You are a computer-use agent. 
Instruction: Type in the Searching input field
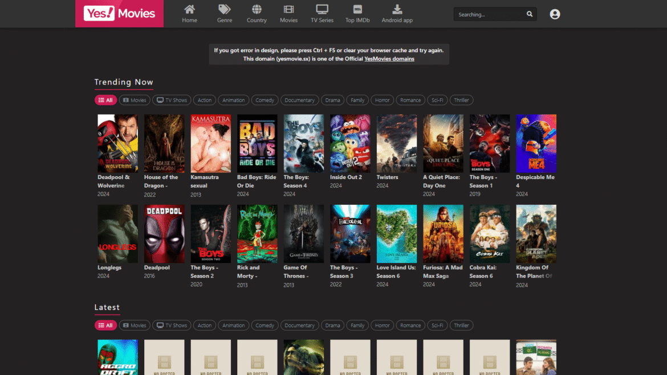(487, 14)
